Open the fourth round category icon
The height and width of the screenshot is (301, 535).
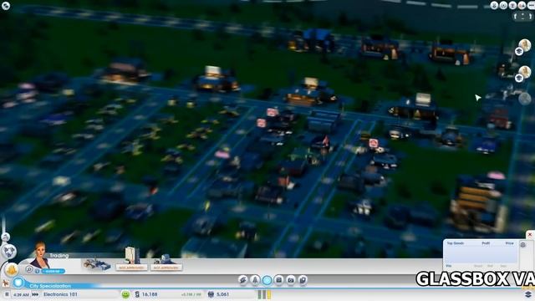click(x=279, y=280)
